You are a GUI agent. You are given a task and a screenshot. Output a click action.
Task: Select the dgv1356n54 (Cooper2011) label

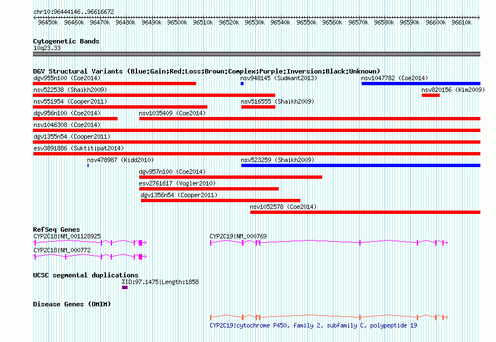coord(179,195)
